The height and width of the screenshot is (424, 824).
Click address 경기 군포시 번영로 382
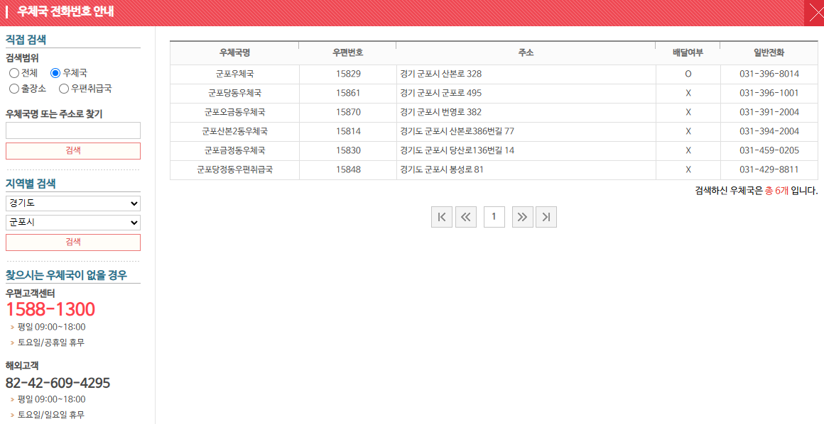(441, 112)
